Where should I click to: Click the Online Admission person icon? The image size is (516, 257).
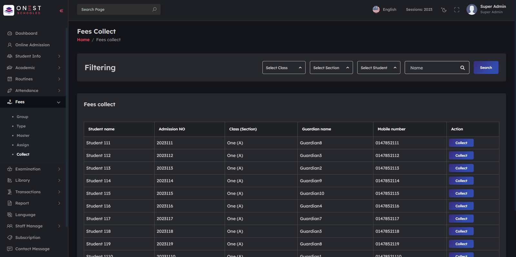point(10,45)
